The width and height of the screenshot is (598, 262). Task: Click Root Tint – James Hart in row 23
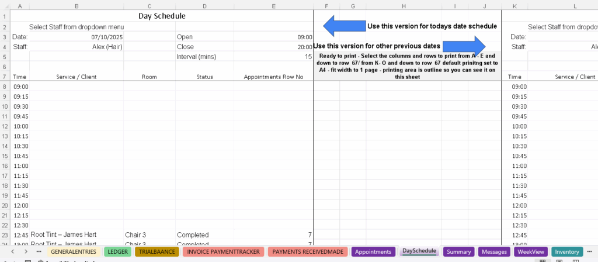pos(77,235)
